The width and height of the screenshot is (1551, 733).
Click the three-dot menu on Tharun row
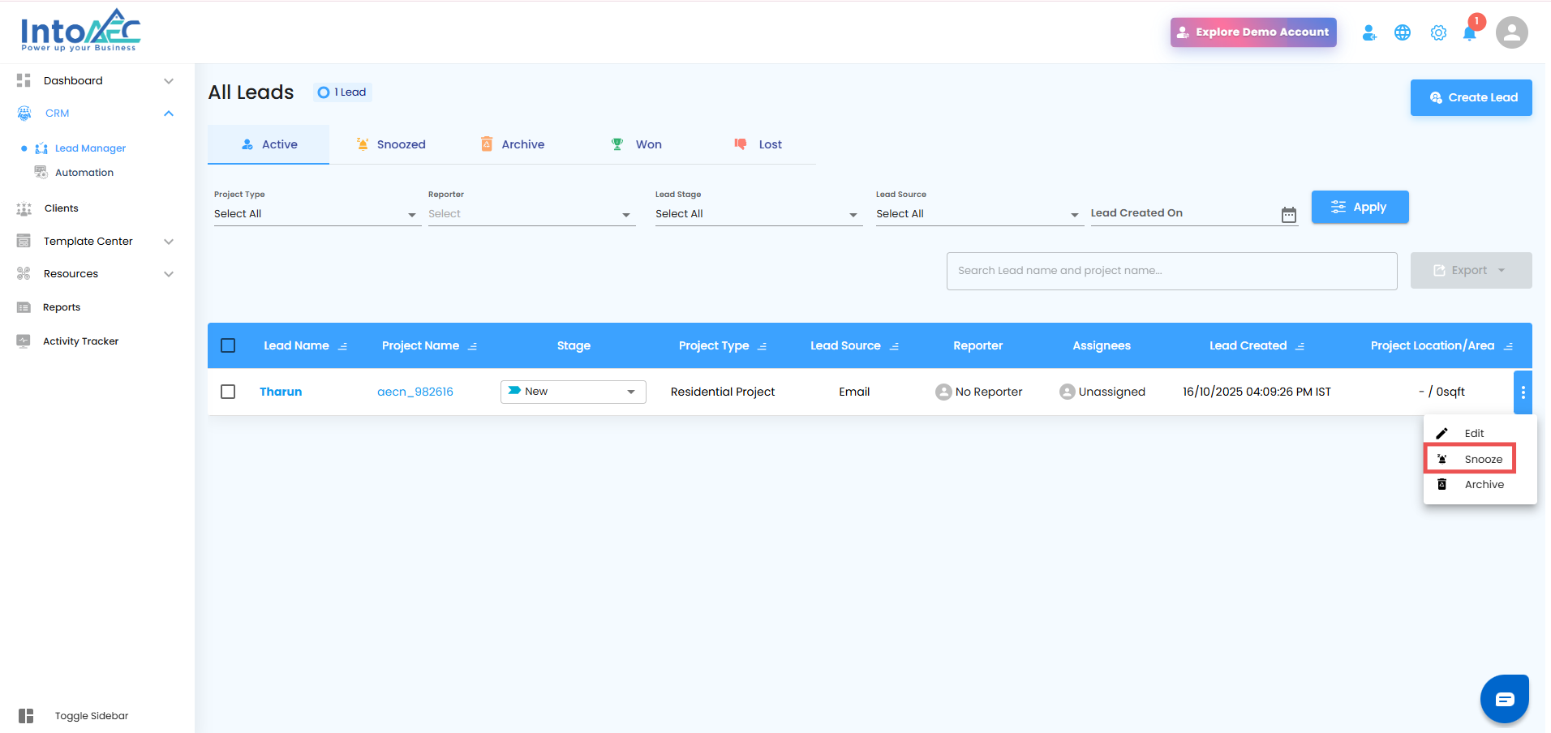click(1523, 392)
